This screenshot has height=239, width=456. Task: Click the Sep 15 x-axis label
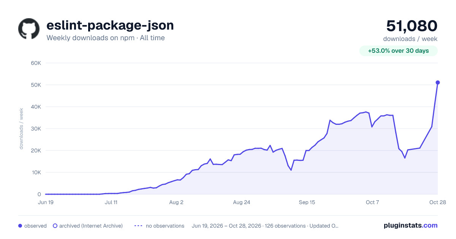coord(307,202)
